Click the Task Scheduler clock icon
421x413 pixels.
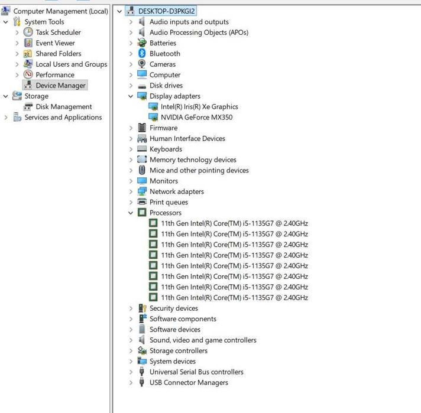[x=28, y=32]
